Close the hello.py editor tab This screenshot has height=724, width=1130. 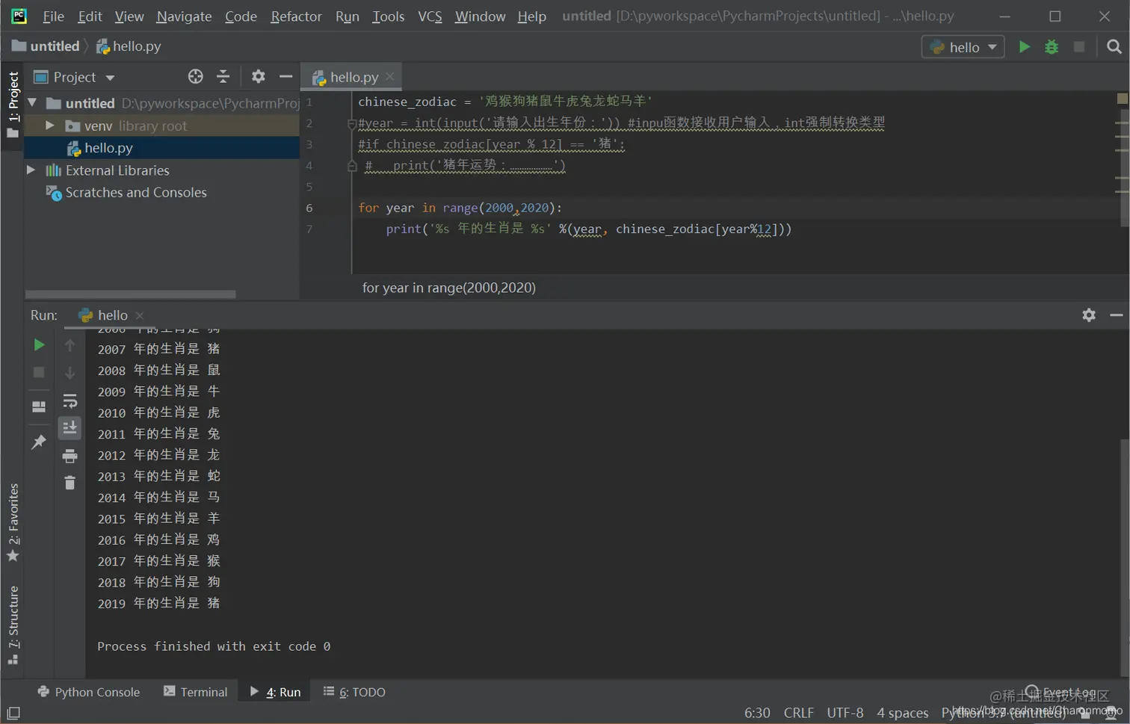coord(390,76)
